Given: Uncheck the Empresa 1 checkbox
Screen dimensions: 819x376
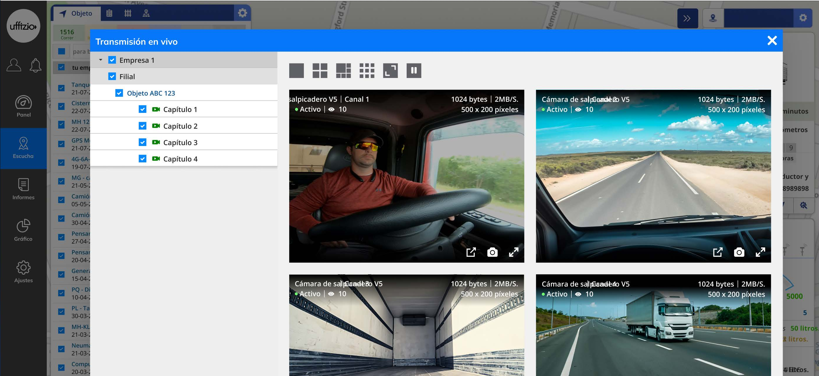Looking at the screenshot, I should coord(112,60).
